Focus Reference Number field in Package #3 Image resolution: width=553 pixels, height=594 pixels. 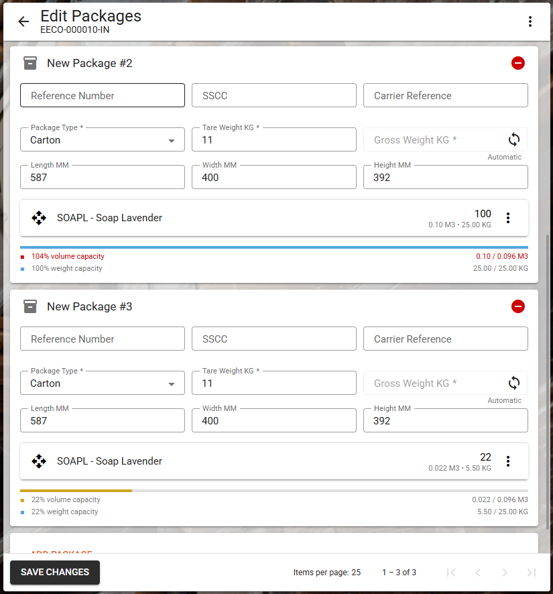tap(103, 339)
